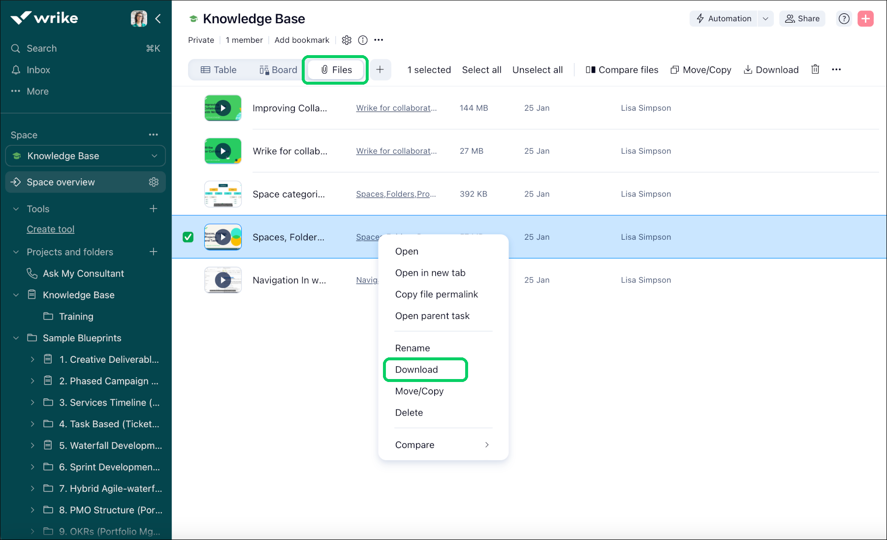Viewport: 887px width, 540px height.
Task: Open Compare files tool
Action: [x=622, y=69]
